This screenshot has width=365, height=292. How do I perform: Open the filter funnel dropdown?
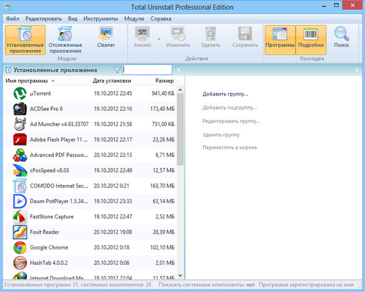[x=117, y=70]
